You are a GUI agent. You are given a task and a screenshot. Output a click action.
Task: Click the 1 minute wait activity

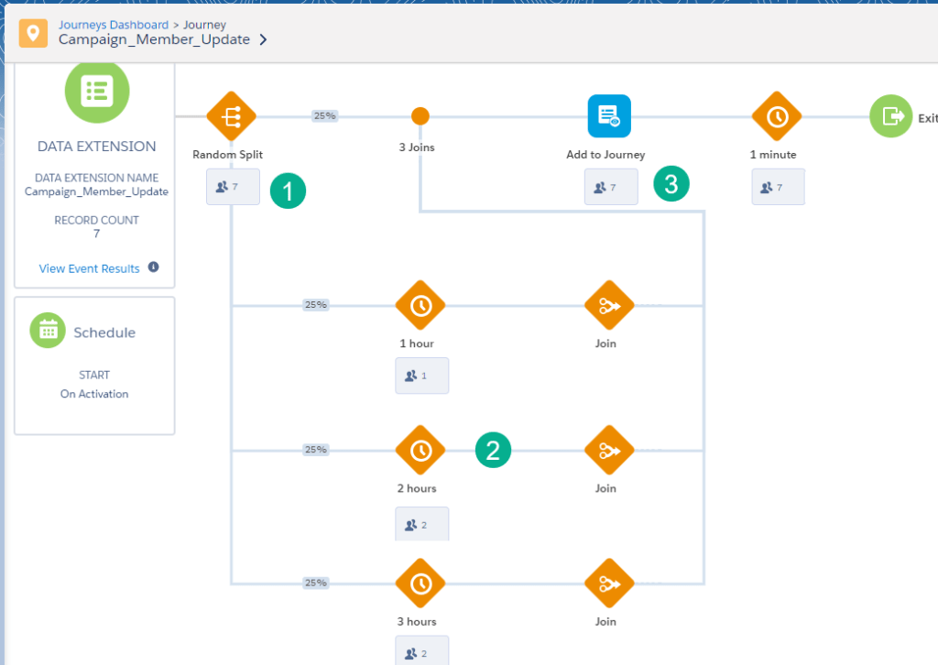[x=776, y=116]
